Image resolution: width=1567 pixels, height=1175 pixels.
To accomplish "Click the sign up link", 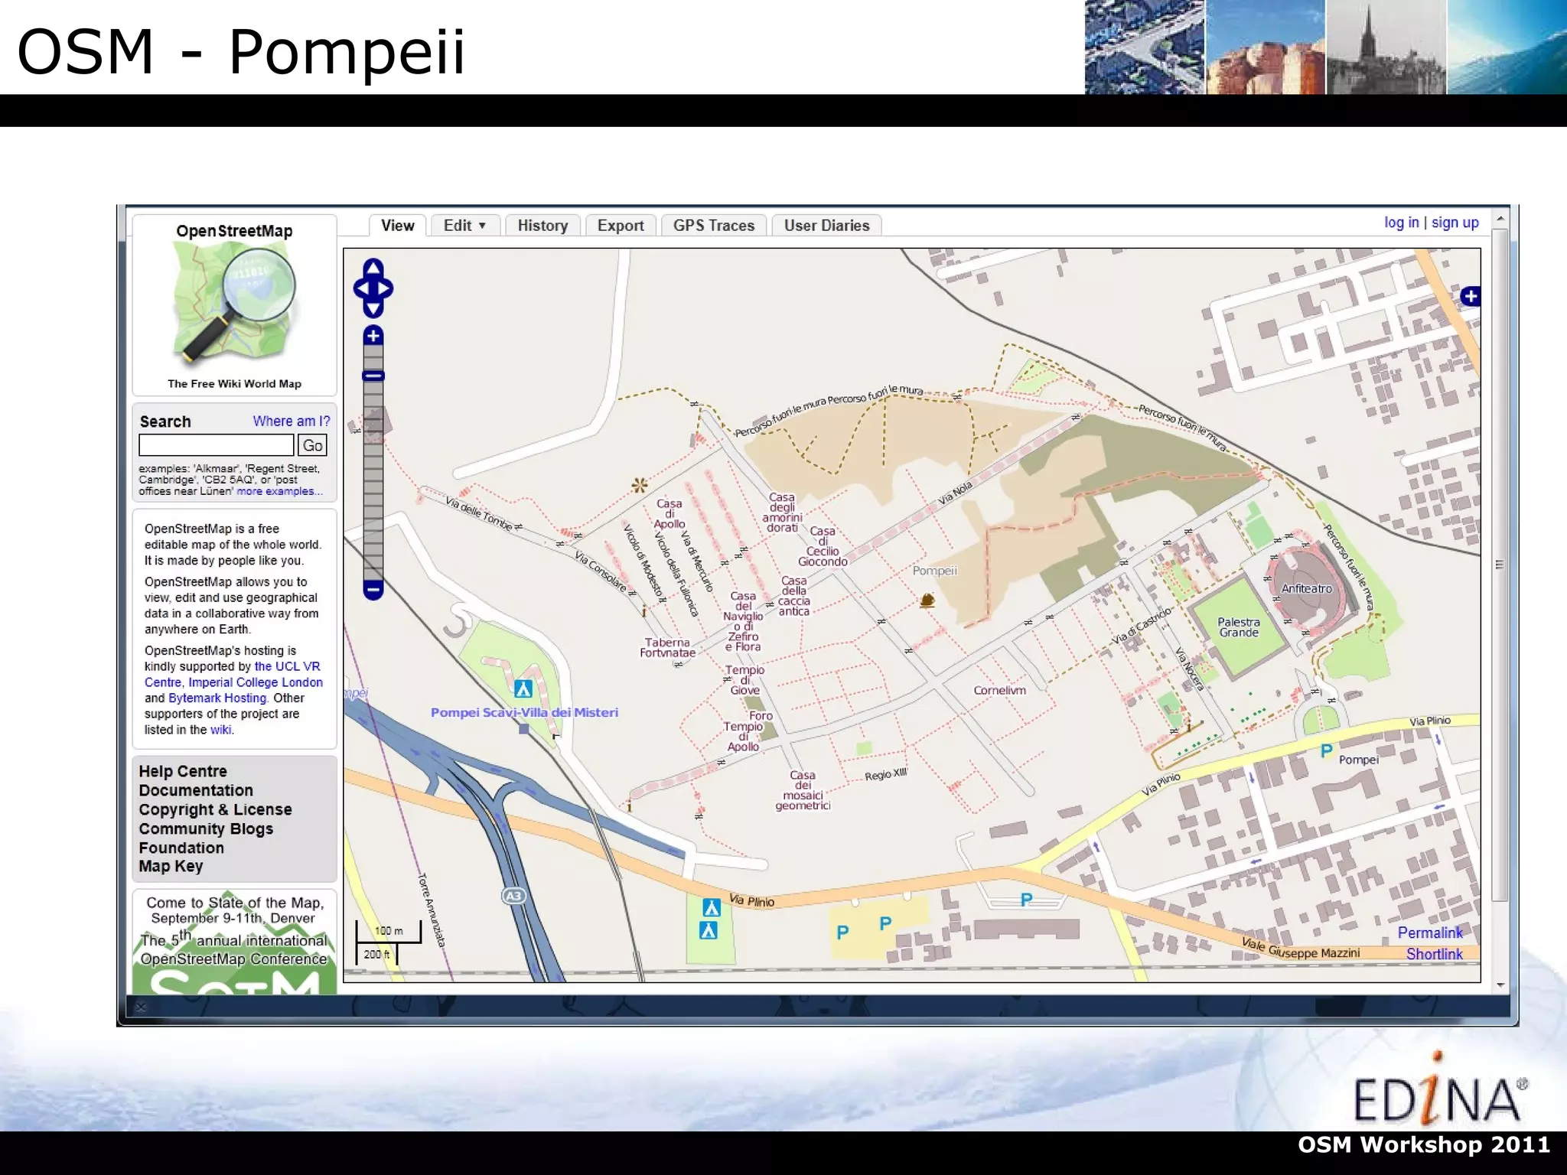I will pyautogui.click(x=1455, y=223).
